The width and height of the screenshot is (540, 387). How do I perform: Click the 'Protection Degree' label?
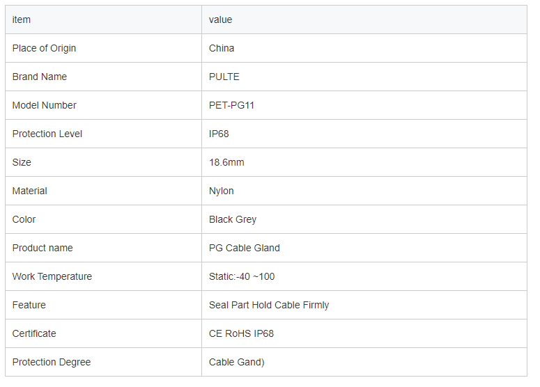click(52, 362)
